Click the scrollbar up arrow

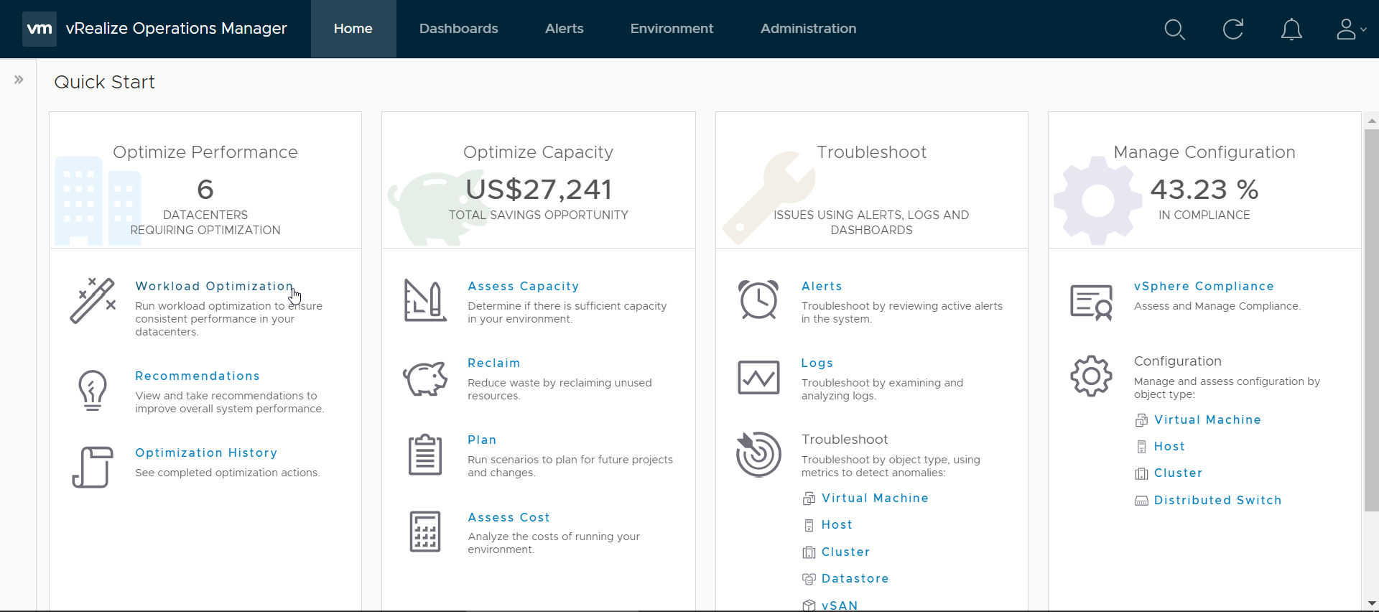1372,121
